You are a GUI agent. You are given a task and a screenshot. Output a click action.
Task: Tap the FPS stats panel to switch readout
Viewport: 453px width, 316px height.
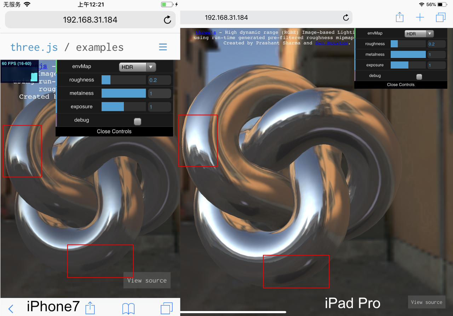point(19,71)
